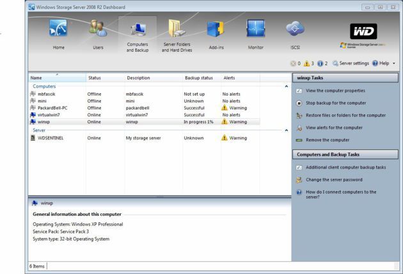Click the PackardBell-PC warning alert icon

(225, 108)
